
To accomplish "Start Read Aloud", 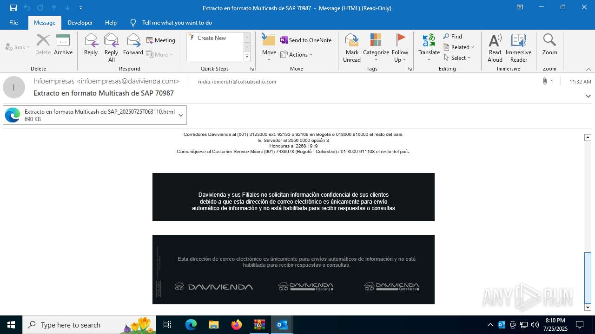I will (495, 48).
